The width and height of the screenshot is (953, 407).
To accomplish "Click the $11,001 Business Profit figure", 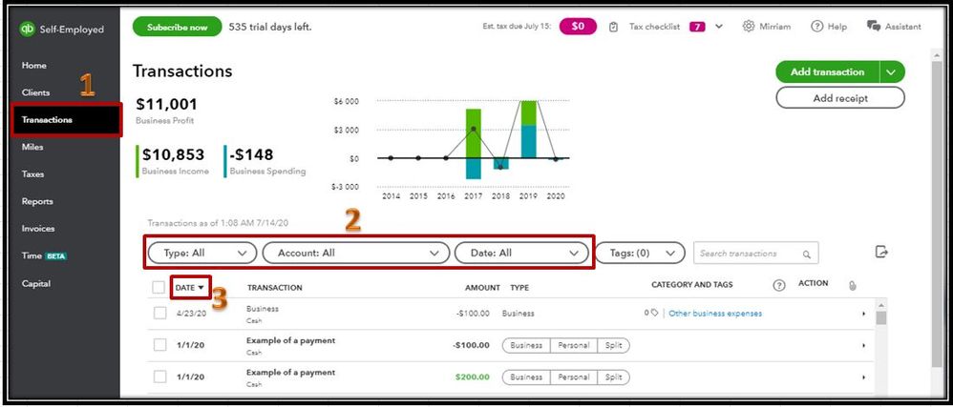I will (x=166, y=104).
